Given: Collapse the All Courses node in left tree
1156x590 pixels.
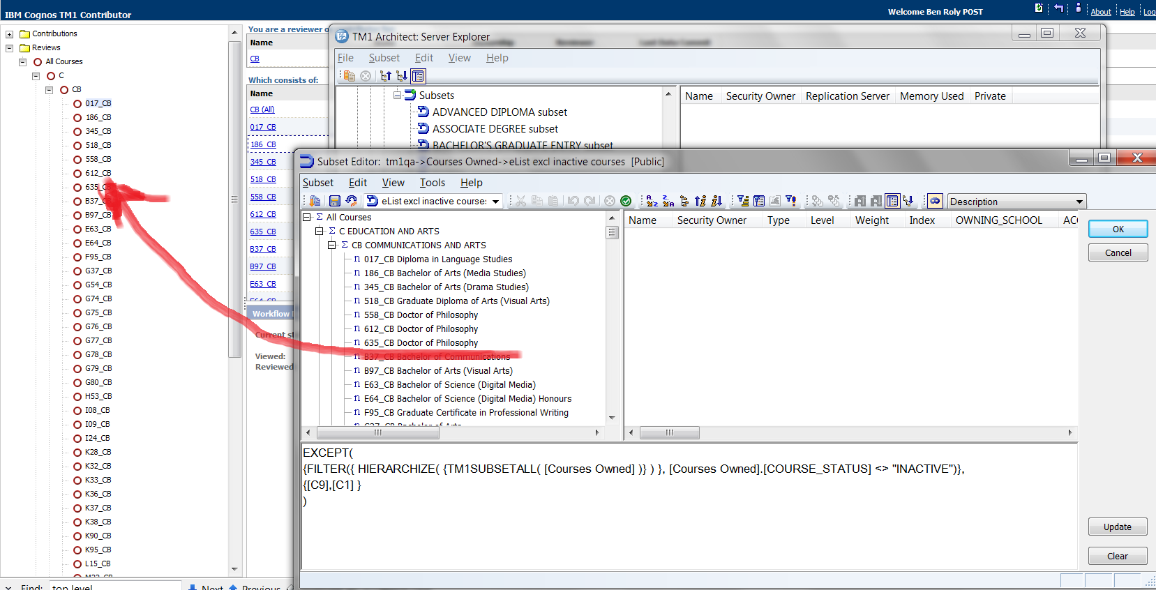Looking at the screenshot, I should [x=22, y=62].
